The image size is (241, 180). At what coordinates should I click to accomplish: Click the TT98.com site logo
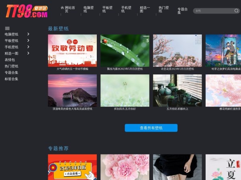(x=26, y=11)
